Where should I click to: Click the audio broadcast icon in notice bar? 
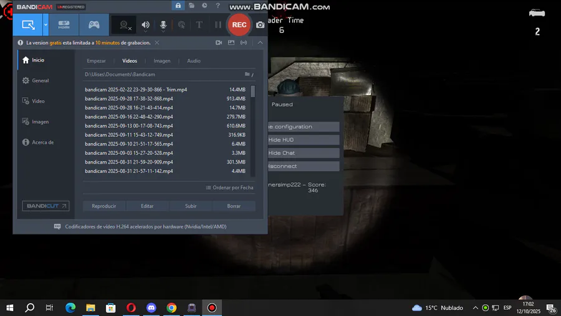(244, 42)
